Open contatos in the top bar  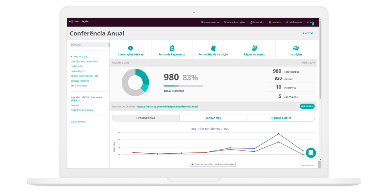click(275, 22)
